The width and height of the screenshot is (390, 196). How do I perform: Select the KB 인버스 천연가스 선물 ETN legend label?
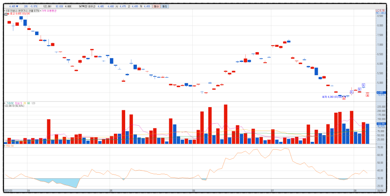tap(22, 11)
